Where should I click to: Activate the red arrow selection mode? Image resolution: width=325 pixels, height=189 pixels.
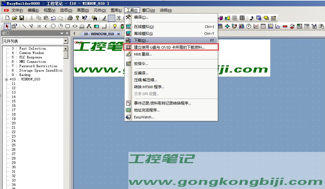point(7,26)
